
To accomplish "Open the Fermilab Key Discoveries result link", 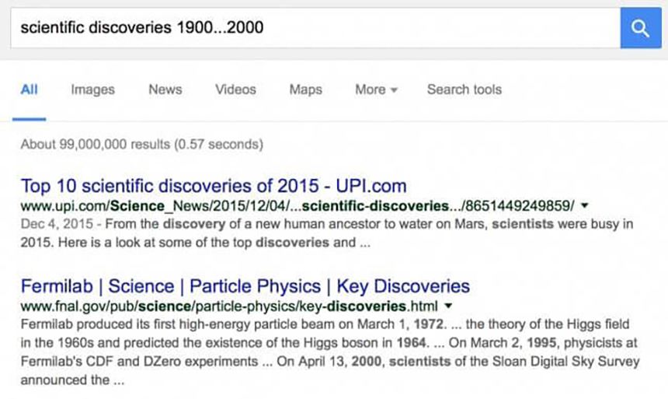I will coord(245,285).
